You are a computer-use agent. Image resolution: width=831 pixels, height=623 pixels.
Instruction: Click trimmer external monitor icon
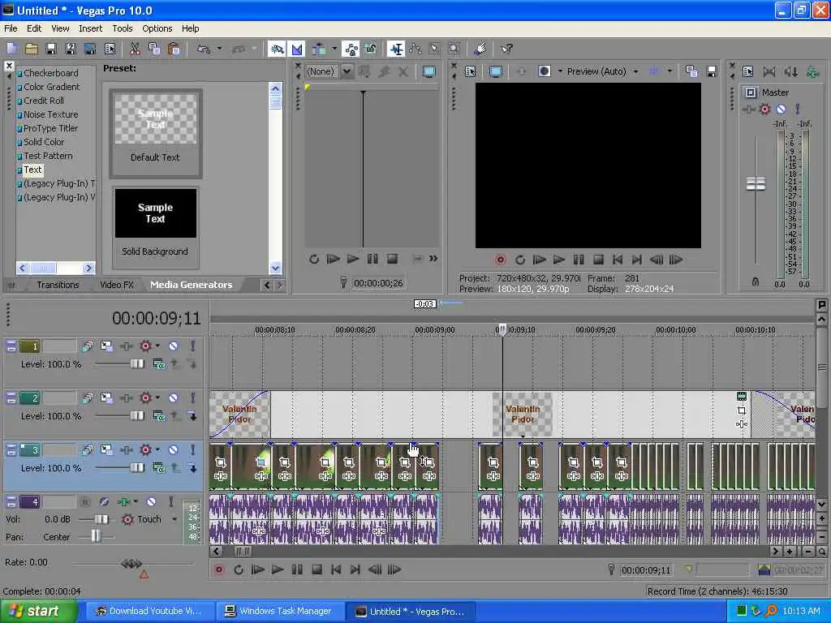tap(428, 71)
